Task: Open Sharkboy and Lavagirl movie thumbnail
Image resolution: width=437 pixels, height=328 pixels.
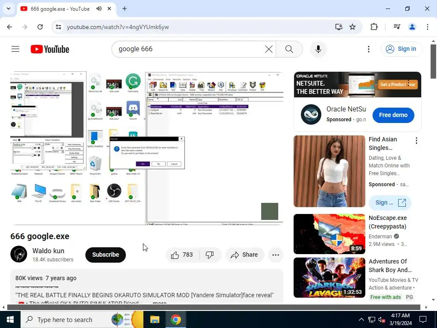Action: point(329,278)
